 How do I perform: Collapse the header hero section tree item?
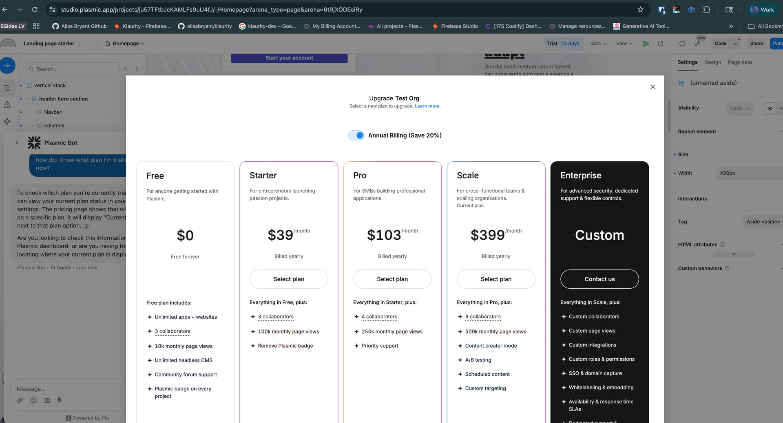28,99
